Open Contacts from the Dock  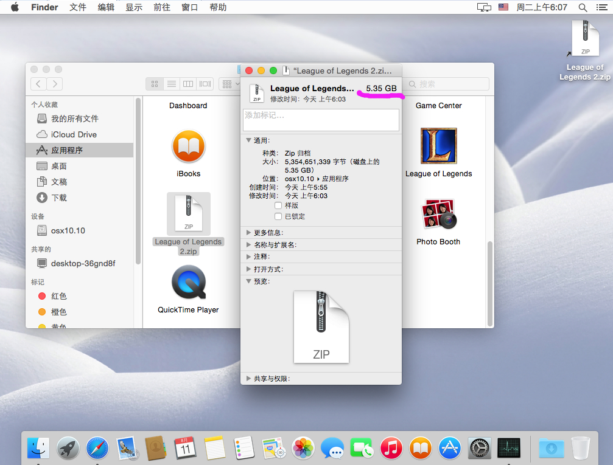(x=156, y=448)
